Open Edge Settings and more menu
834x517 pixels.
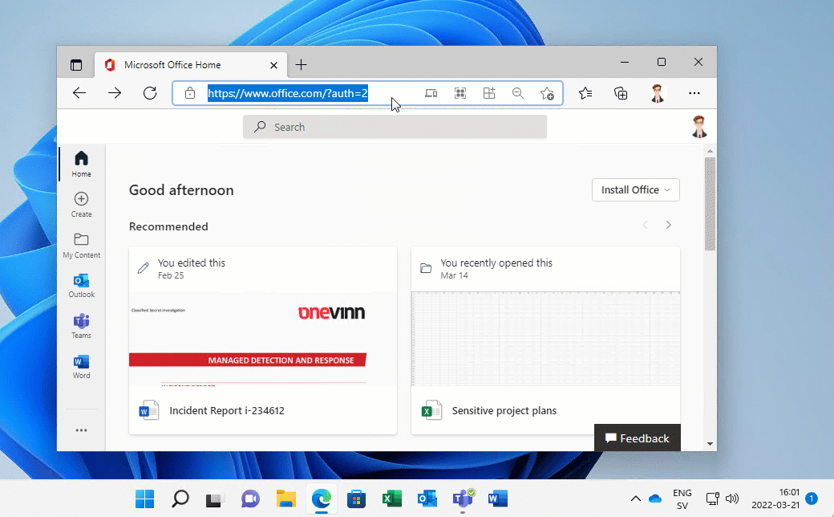pyautogui.click(x=694, y=93)
